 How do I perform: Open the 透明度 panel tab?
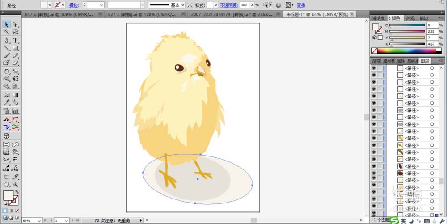click(378, 18)
